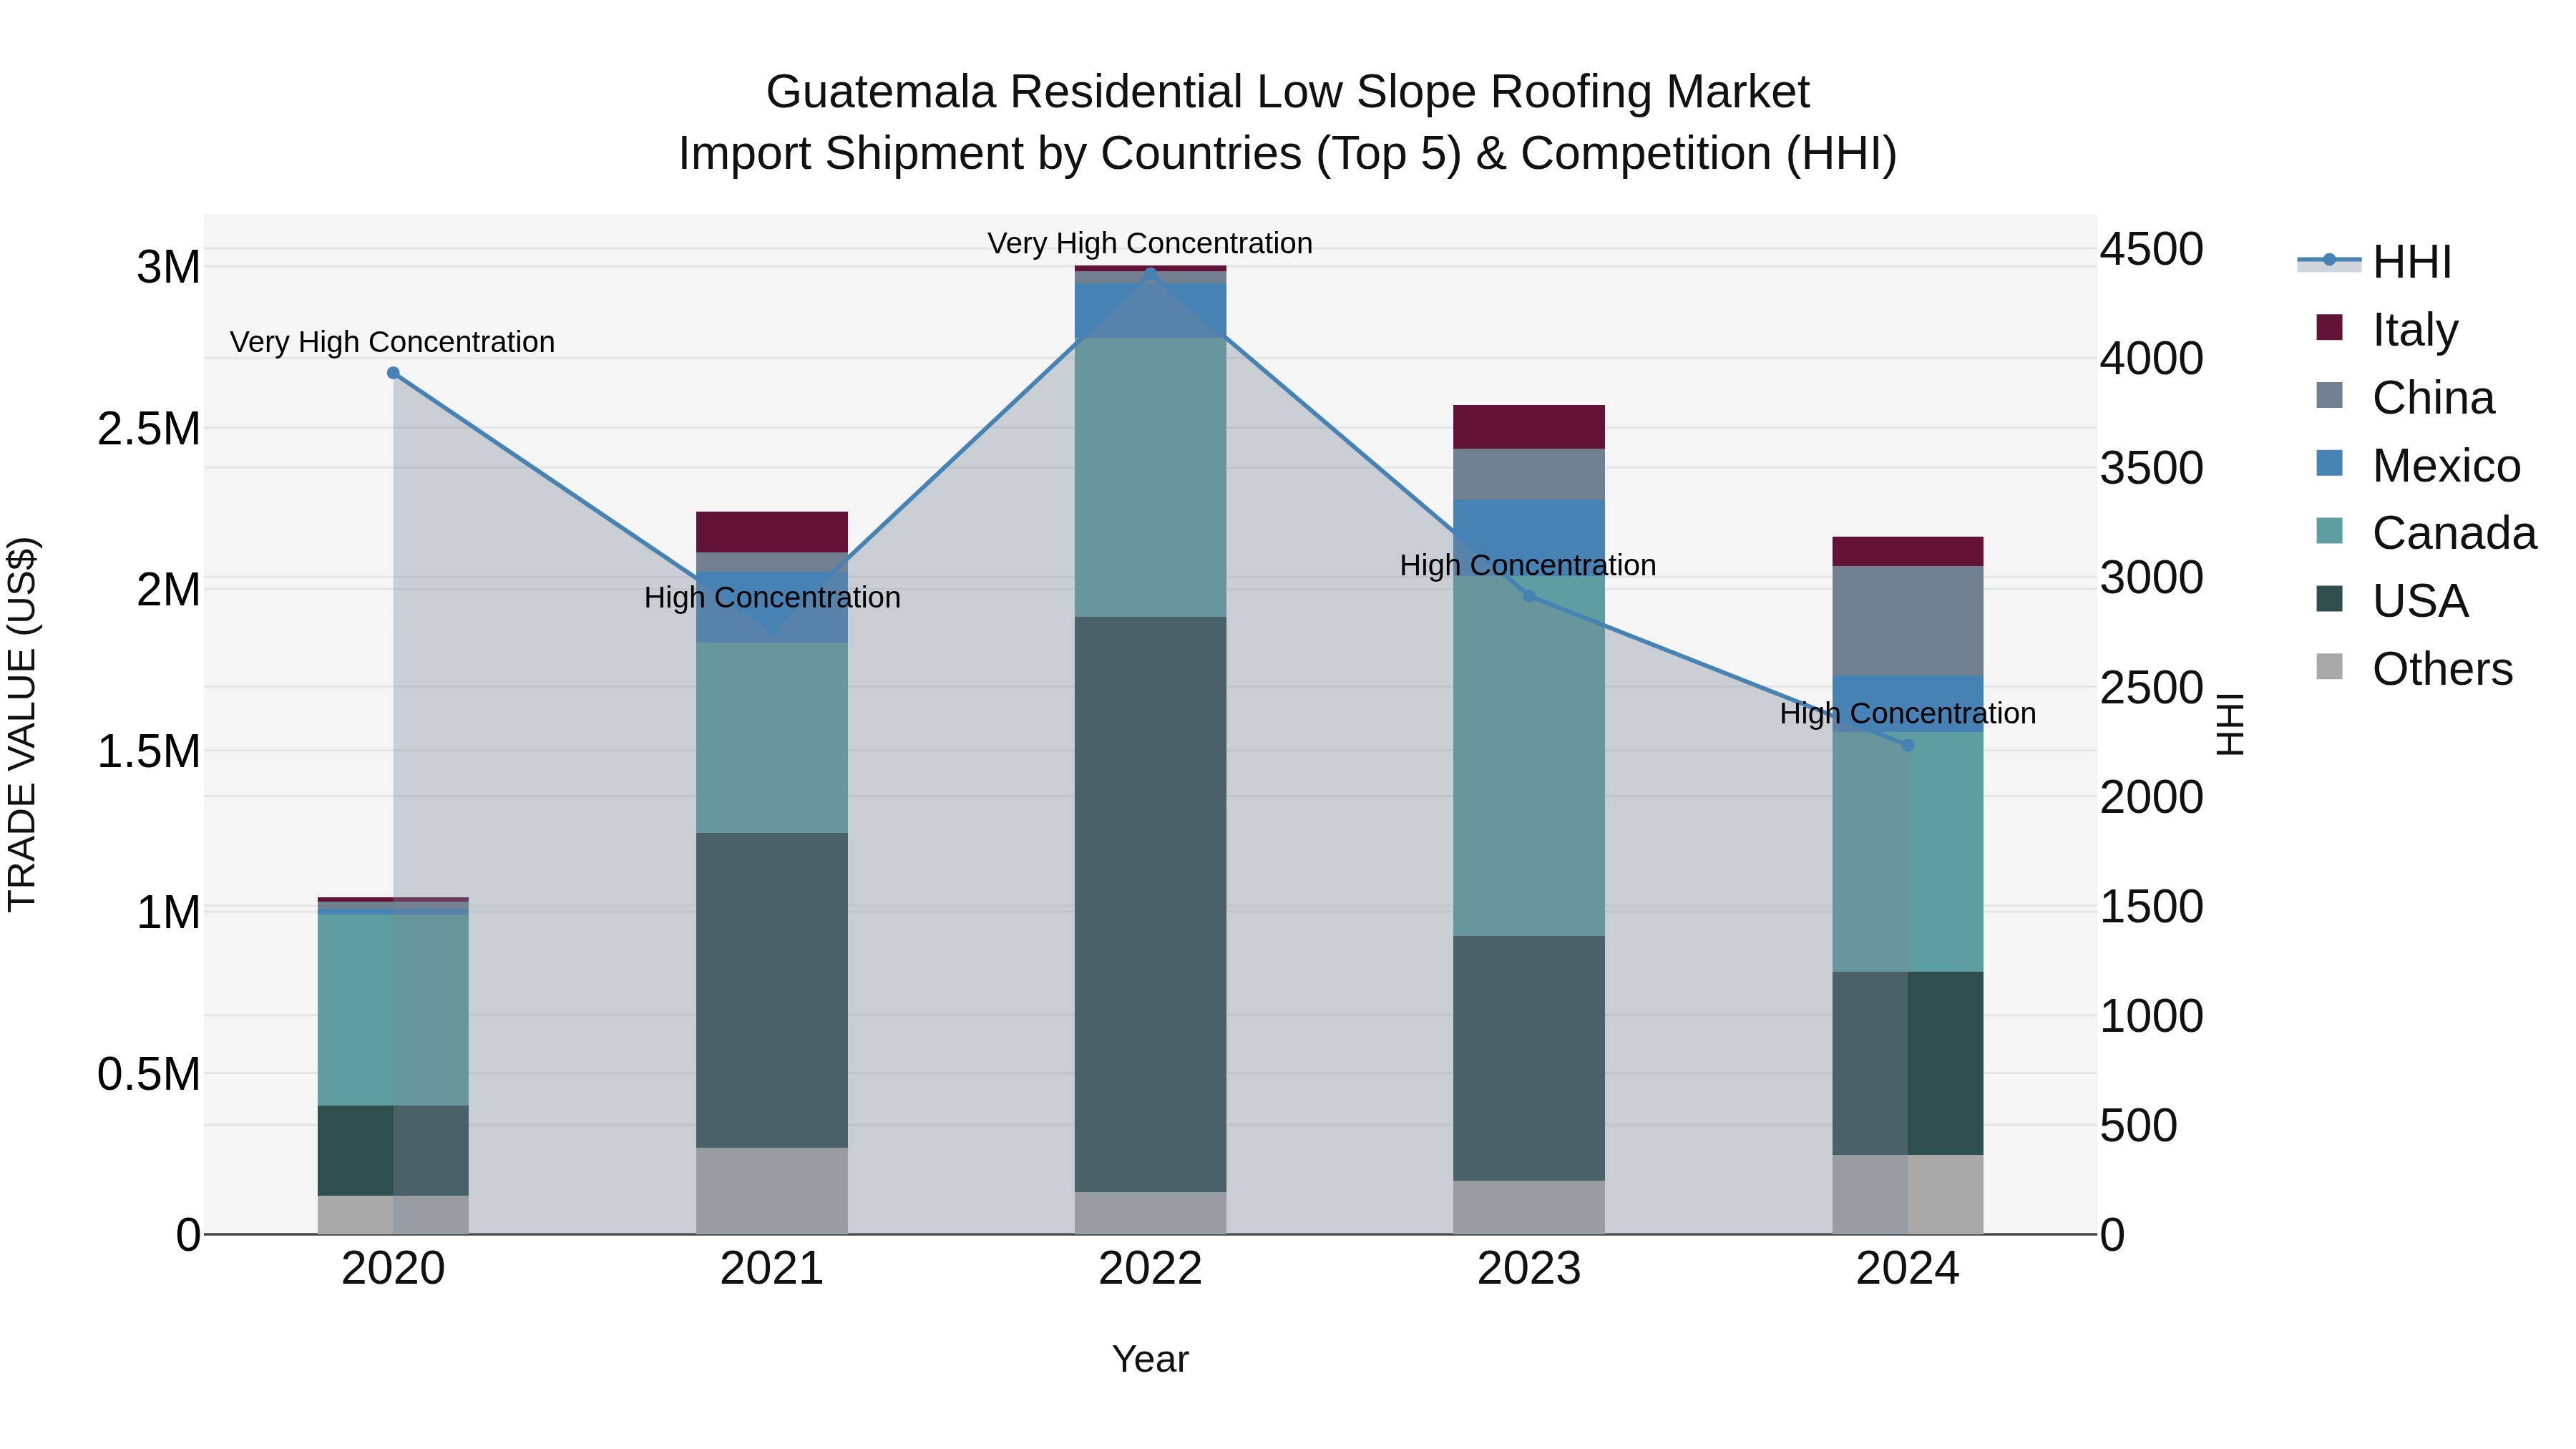Viewport: 2576px width, 1449px height.
Task: Toggle the USA legend entry
Action: pyautogui.click(x=2392, y=601)
